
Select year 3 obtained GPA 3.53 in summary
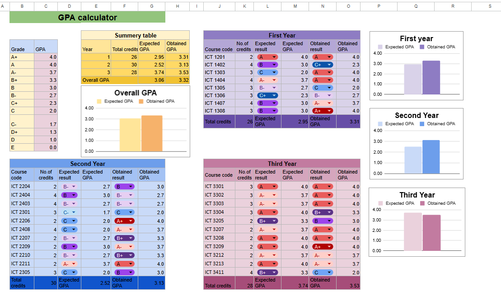coord(178,73)
